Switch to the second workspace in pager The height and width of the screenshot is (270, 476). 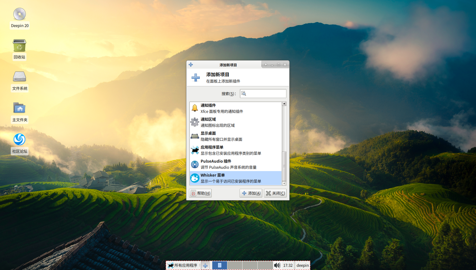click(235, 265)
